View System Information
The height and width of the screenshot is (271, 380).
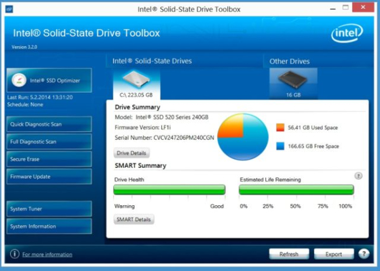tap(49, 226)
